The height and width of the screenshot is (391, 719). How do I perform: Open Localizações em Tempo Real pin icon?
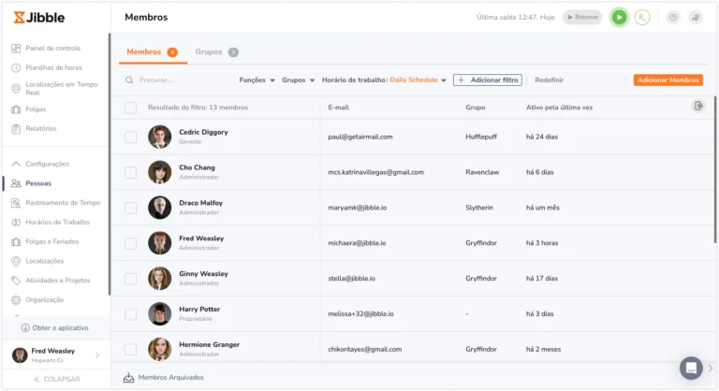[x=16, y=89]
